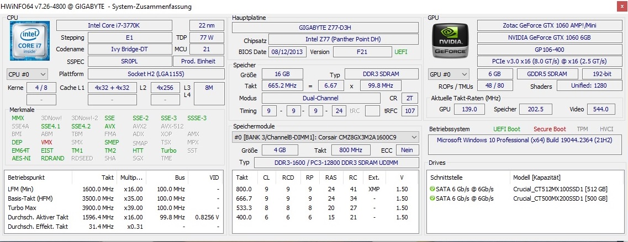Select the LFM (Min) operating point row

click(x=114, y=189)
